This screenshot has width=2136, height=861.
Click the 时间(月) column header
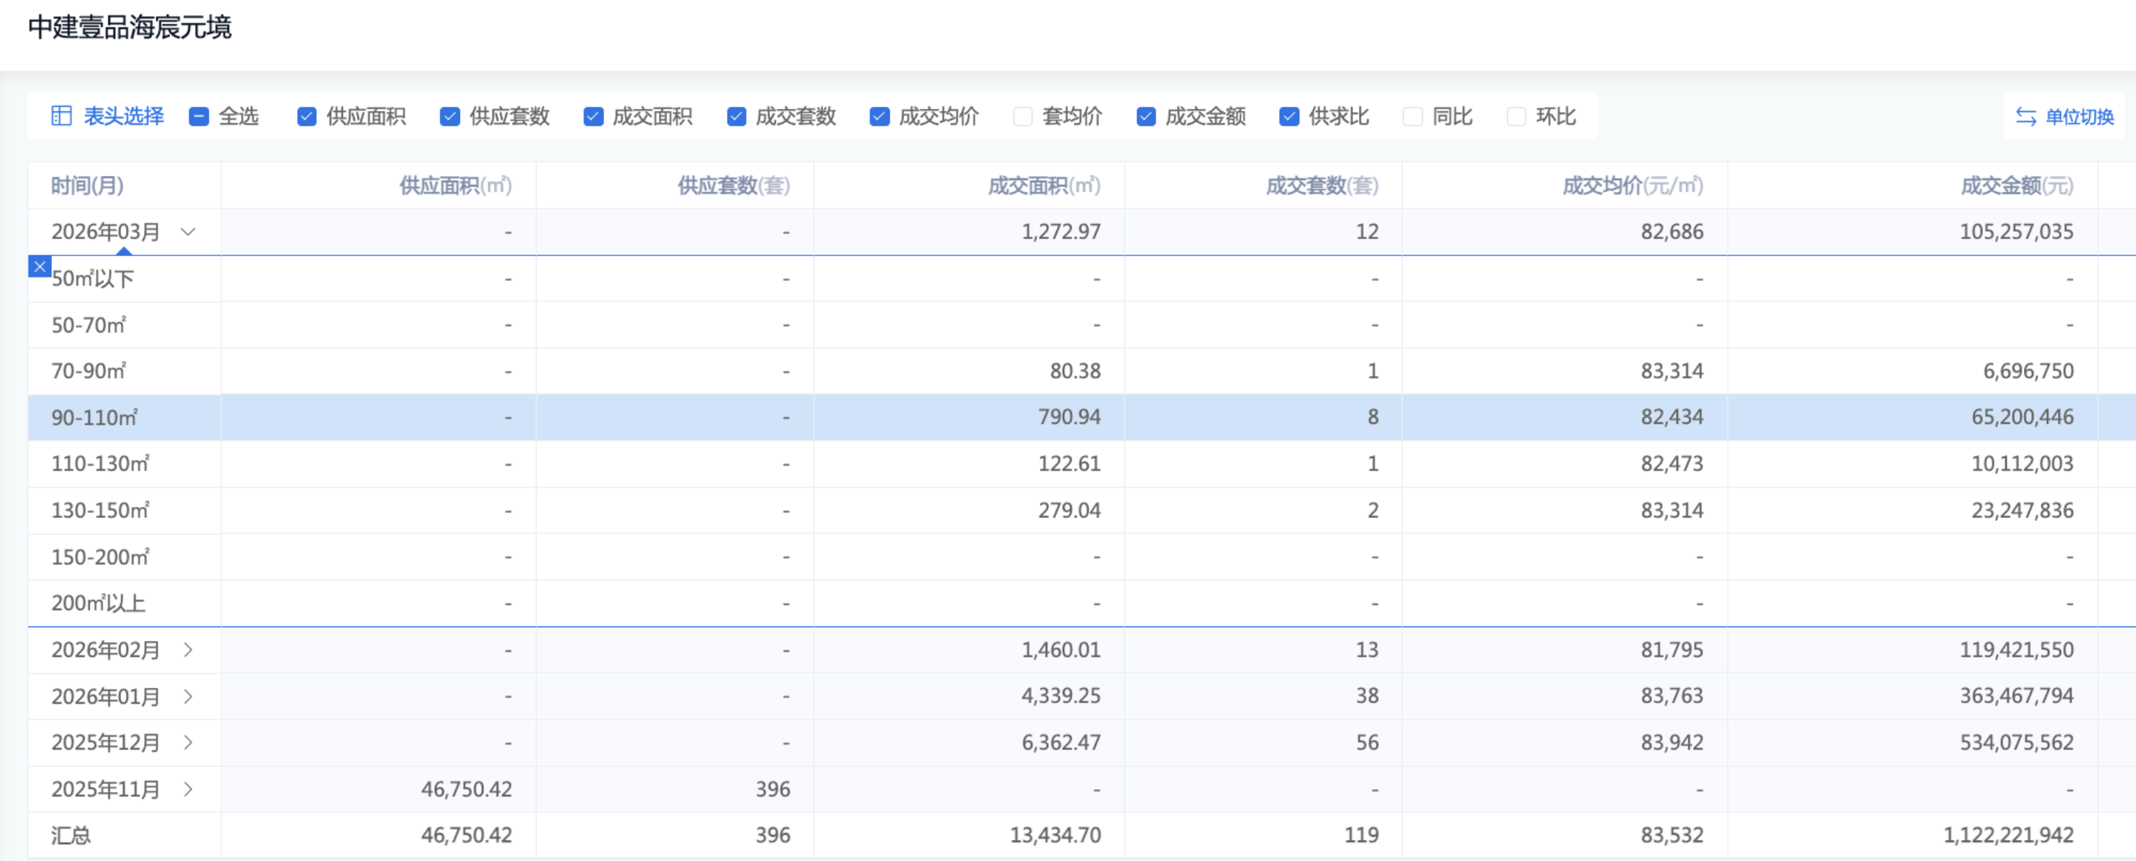point(87,186)
